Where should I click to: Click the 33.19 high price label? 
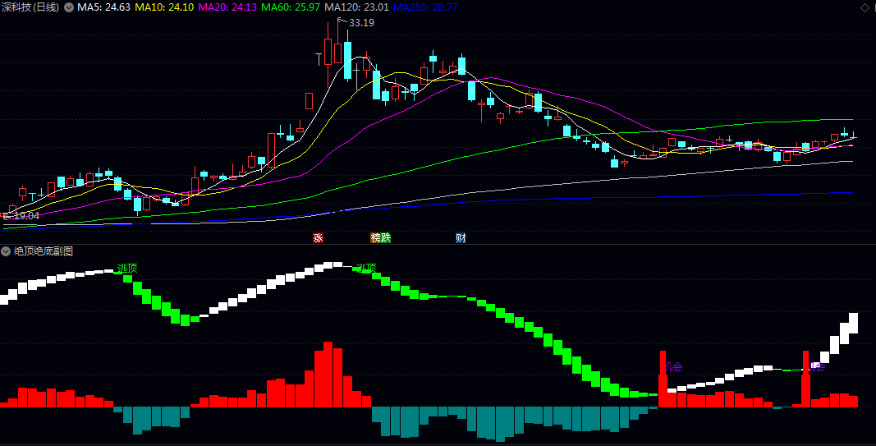tap(361, 23)
